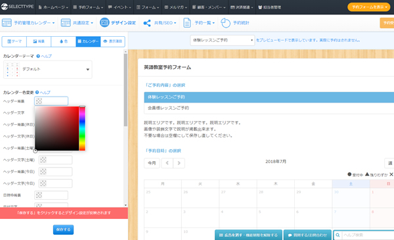
Task: Switch to the テーマ tab
Action: tap(14, 41)
